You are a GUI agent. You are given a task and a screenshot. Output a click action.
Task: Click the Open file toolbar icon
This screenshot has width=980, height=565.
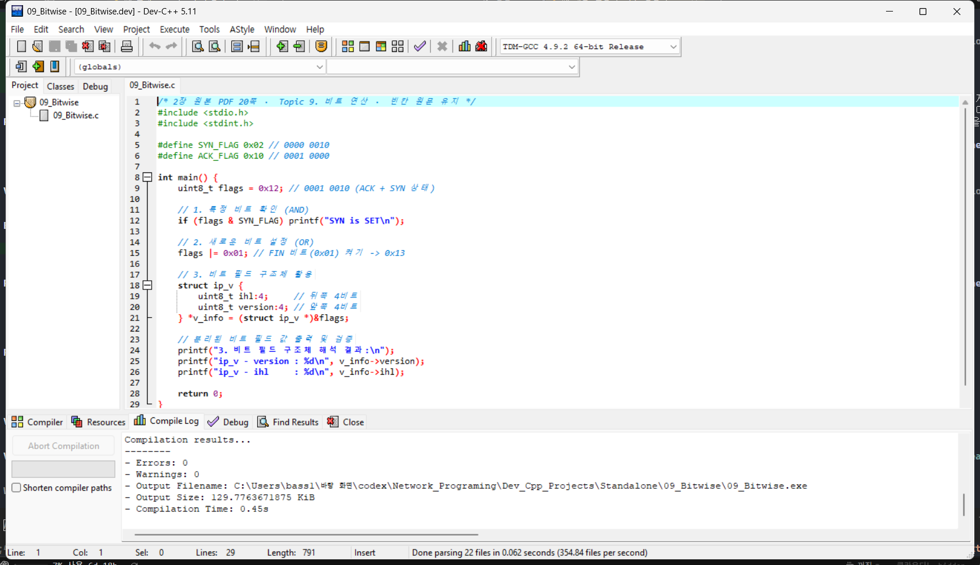pyautogui.click(x=37, y=47)
